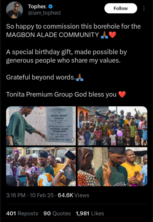
Task: Open the Topher. display name
Action: coord(37,7)
